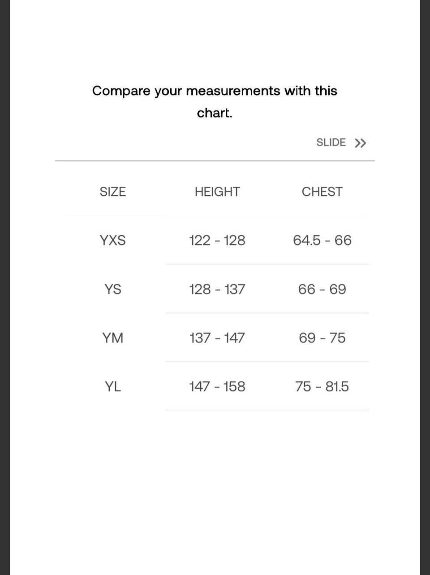
Task: Select the CHEST column header
Action: pos(322,192)
